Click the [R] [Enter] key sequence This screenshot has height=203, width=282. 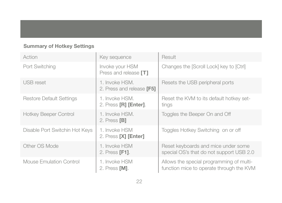click(x=132, y=105)
